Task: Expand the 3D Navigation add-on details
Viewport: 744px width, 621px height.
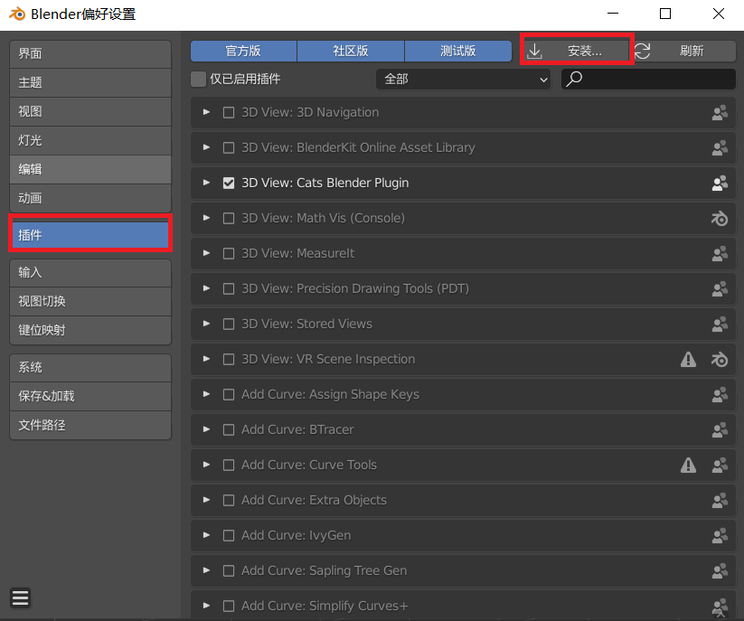Action: pos(206,112)
